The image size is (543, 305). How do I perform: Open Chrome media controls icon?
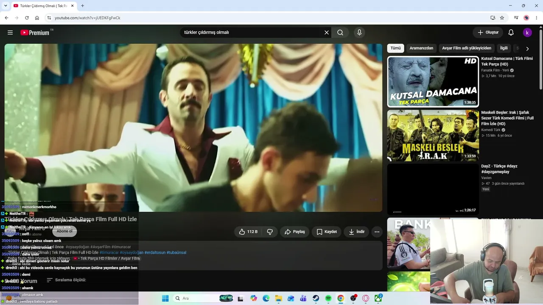point(516,18)
